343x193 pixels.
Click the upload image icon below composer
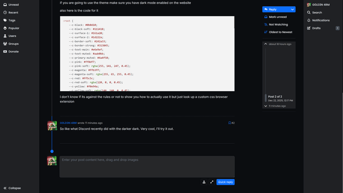(204, 182)
